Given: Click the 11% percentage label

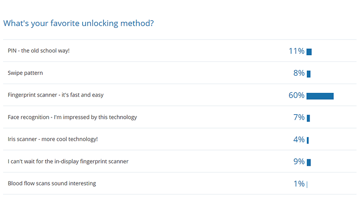Looking at the screenshot, I should 297,51.
